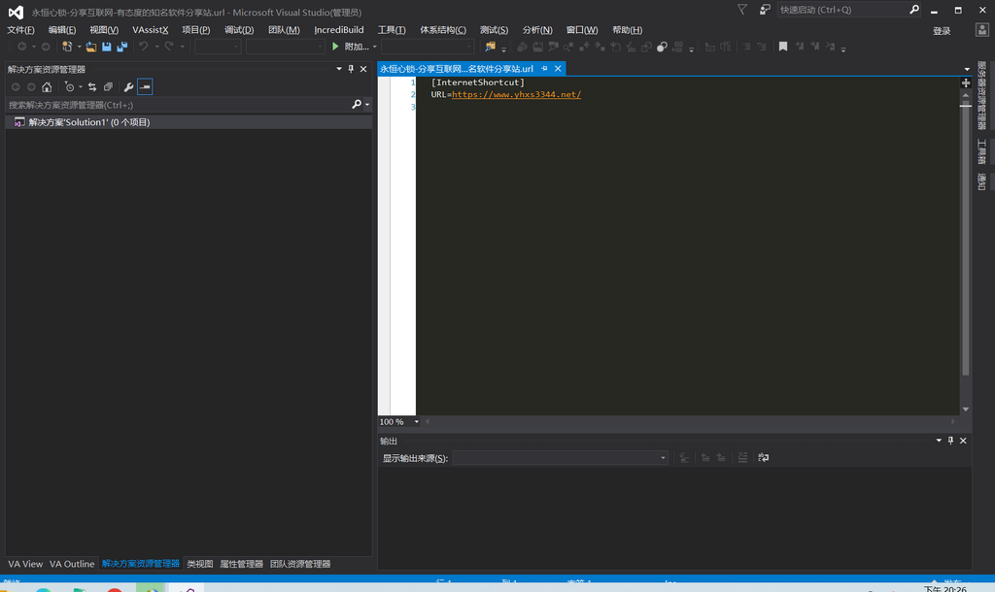995x592 pixels.
Task: Switch to the VA Outline tab
Action: pyautogui.click(x=72, y=564)
